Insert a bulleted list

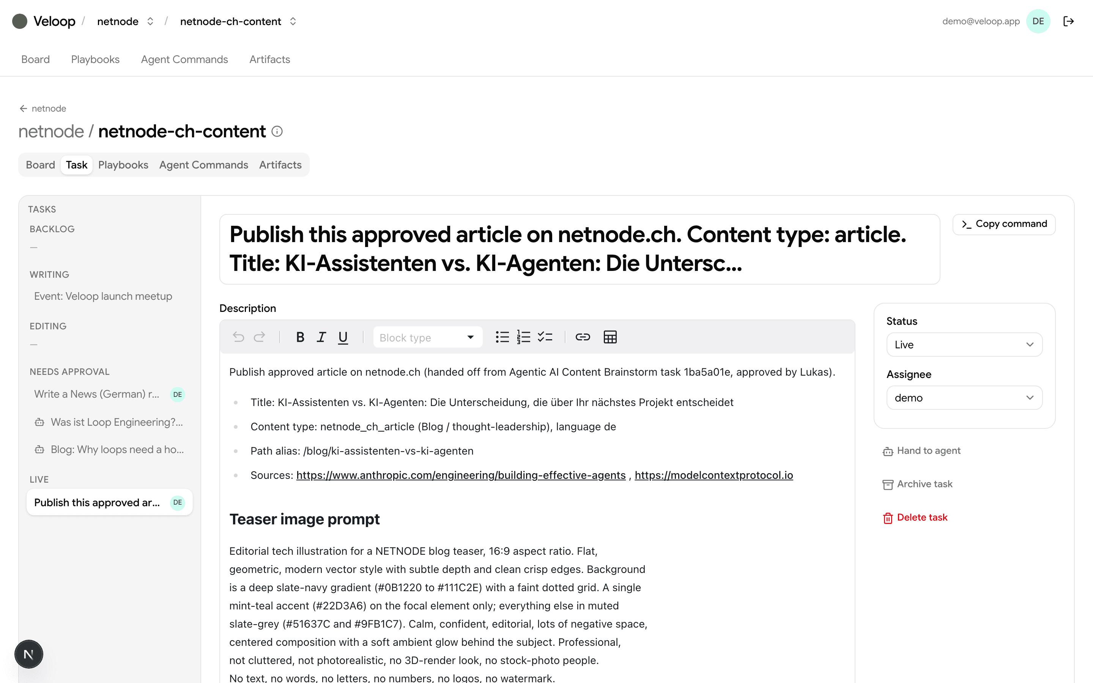(502, 337)
